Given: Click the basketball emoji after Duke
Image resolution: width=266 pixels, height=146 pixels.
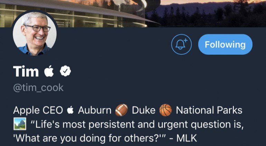Looking at the screenshot, I should 165,111.
